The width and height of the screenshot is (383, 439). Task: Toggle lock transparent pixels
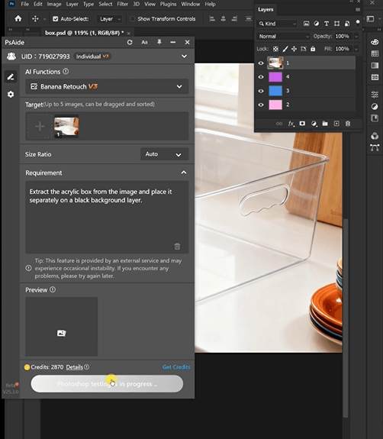tap(275, 49)
